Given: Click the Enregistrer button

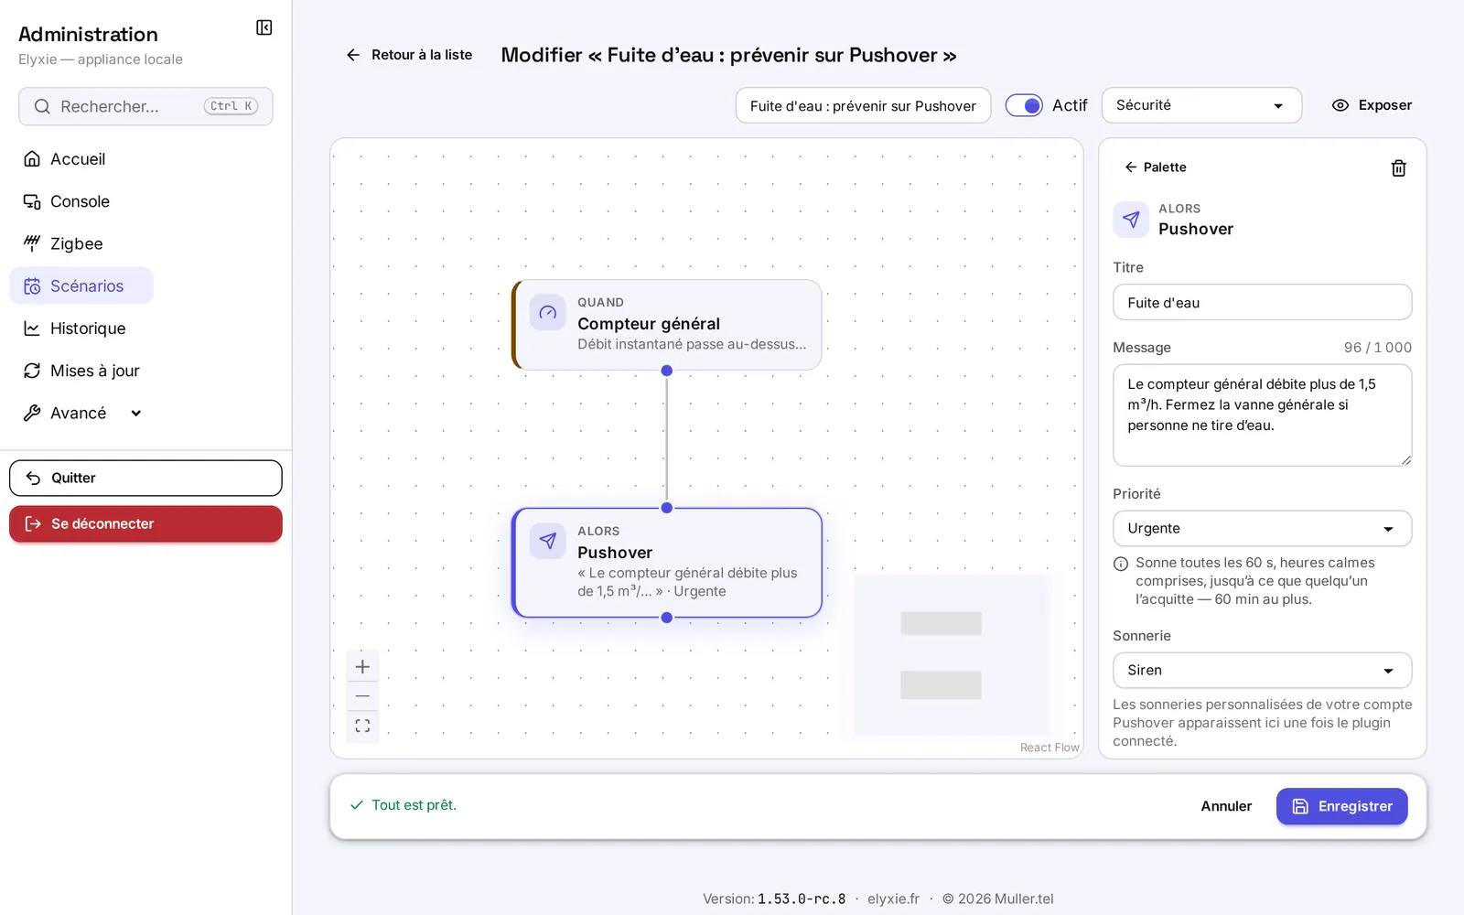Looking at the screenshot, I should [x=1341, y=806].
